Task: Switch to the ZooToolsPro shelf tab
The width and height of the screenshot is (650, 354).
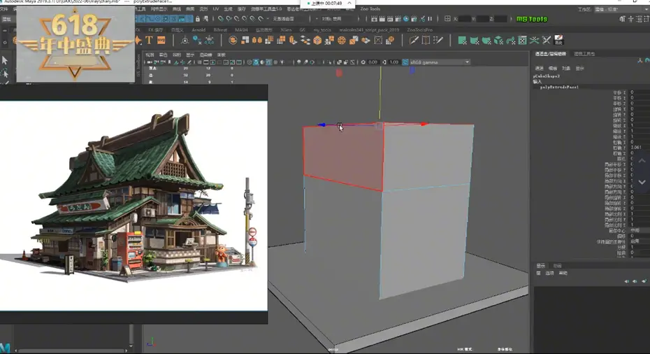Action: (x=419, y=30)
